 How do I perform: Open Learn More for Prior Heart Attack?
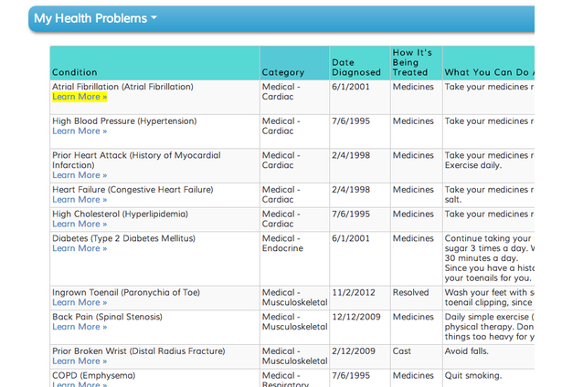point(80,175)
